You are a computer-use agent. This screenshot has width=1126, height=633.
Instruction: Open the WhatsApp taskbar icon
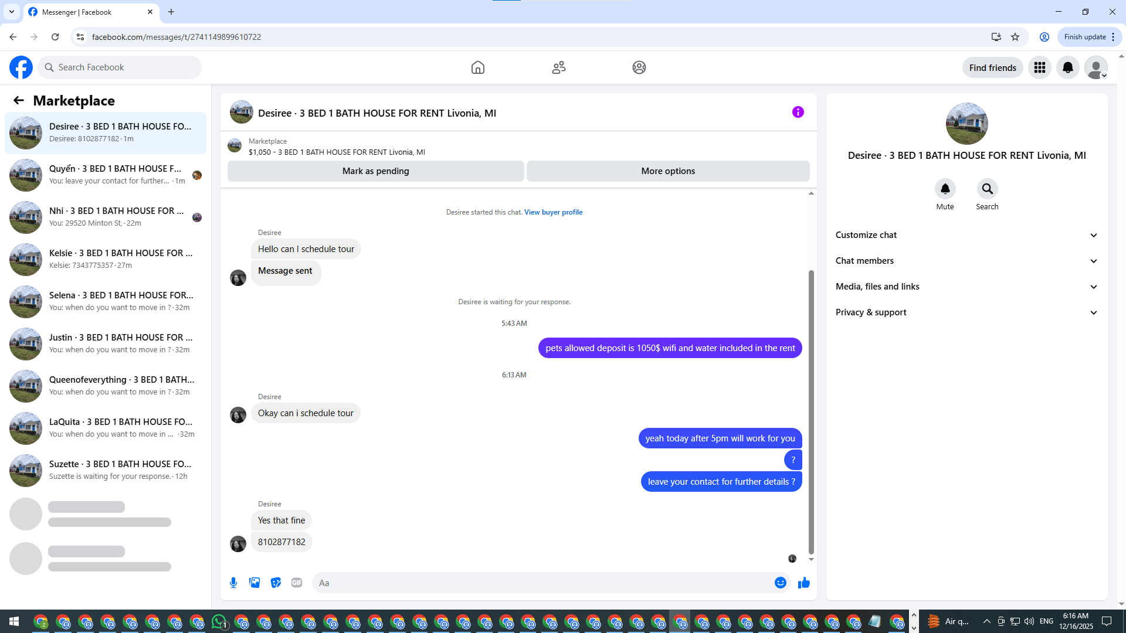[219, 621]
